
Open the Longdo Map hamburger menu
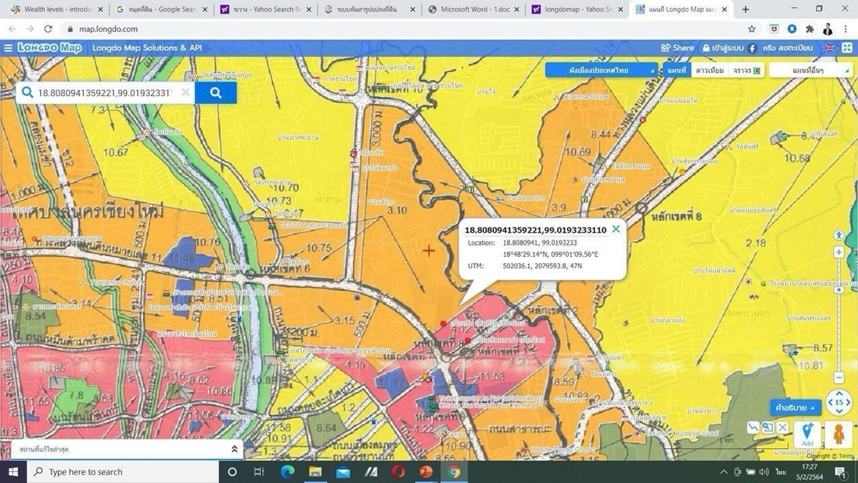click(x=8, y=48)
